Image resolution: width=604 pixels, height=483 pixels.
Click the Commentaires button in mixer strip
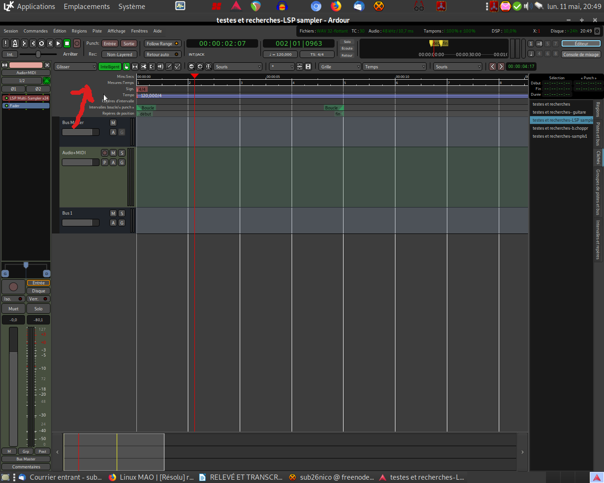click(26, 467)
